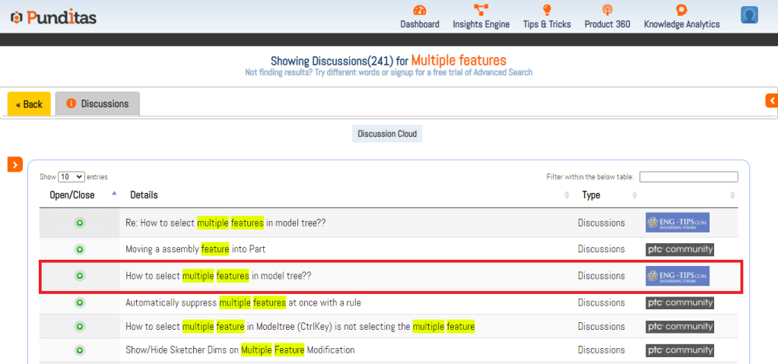
Task: Open the Insights Engine icon
Action: pos(481,11)
